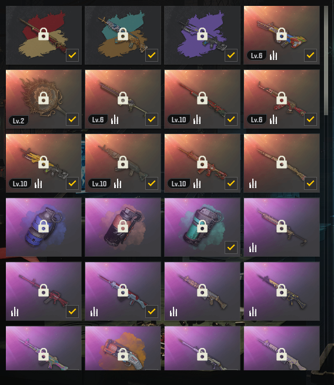Select the tan camo rifle in the purple row
Viewport: 334px width, 385px height.
pyautogui.click(x=202, y=291)
